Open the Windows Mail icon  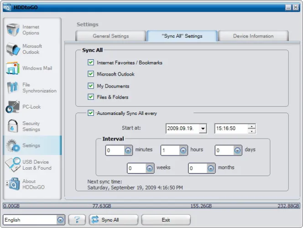pos(13,68)
